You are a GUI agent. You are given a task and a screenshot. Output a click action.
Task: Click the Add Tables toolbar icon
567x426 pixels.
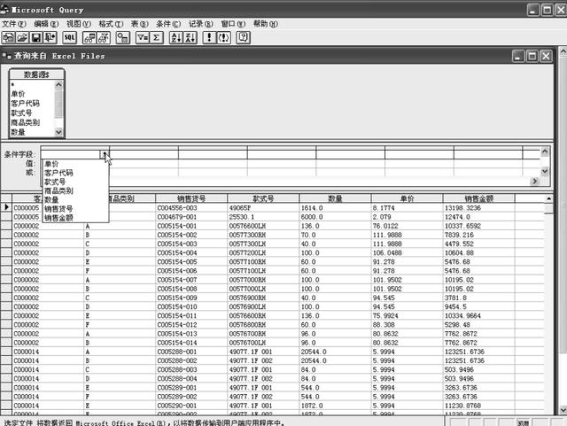[x=123, y=37]
